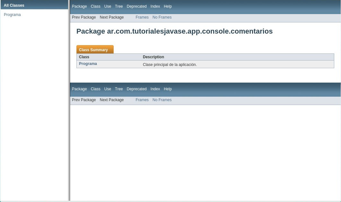
Task: Open the Help page from bottom navigation
Action: [x=168, y=89]
